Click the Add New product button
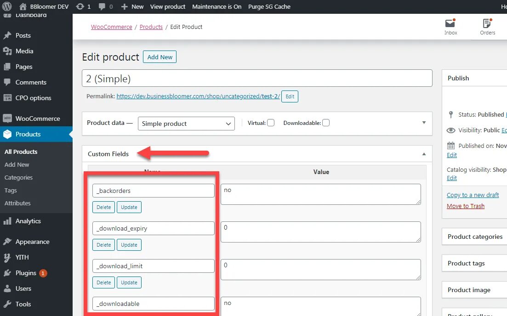Screen dimensions: 507x316 [x=160, y=57]
